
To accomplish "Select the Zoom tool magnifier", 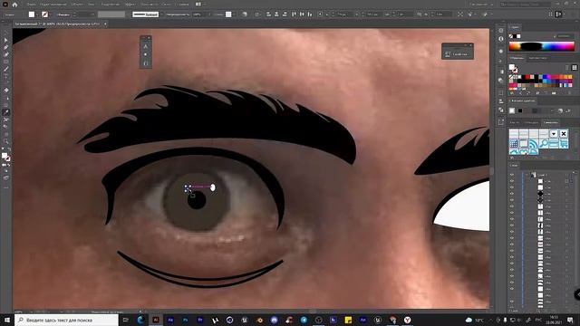I will point(6,141).
